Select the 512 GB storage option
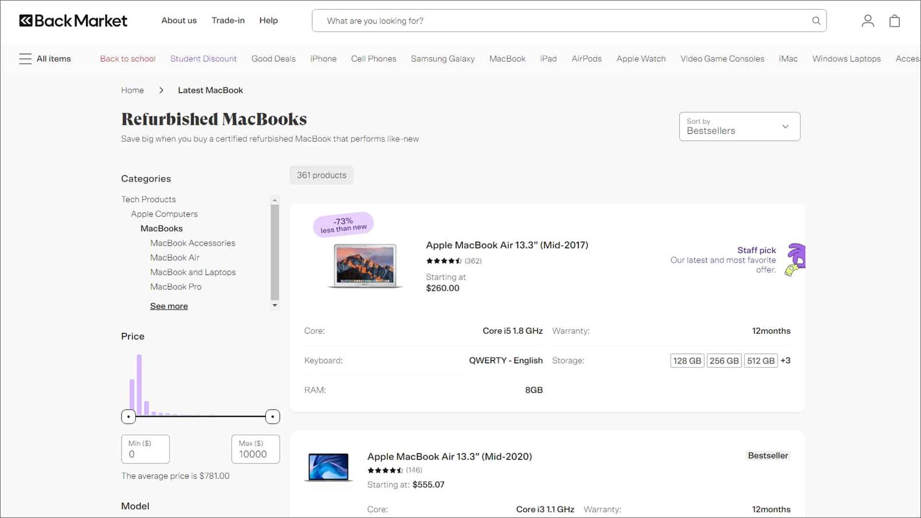 pos(761,361)
